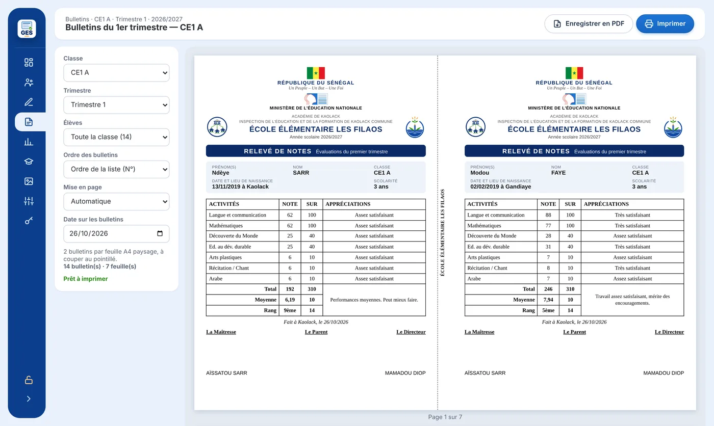714x426 pixels.
Task: Open the bar chart statistics sidebar icon
Action: (x=29, y=142)
